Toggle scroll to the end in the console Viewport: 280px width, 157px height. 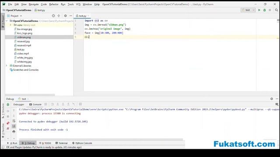click(14, 126)
